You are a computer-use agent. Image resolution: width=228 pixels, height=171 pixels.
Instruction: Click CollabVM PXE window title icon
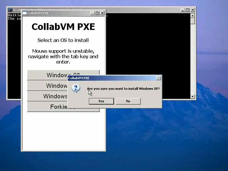tap(25, 13)
